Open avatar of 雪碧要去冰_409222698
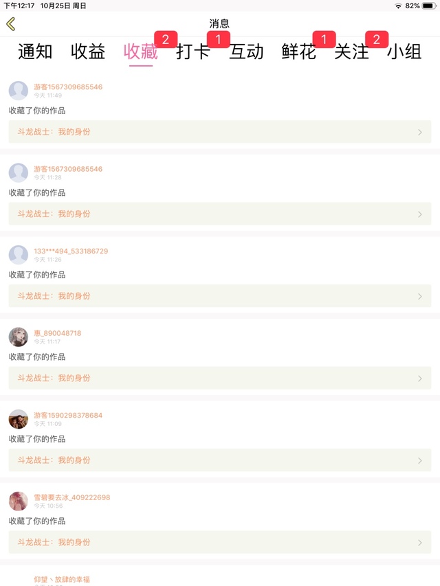The image size is (440, 586). pyautogui.click(x=19, y=501)
